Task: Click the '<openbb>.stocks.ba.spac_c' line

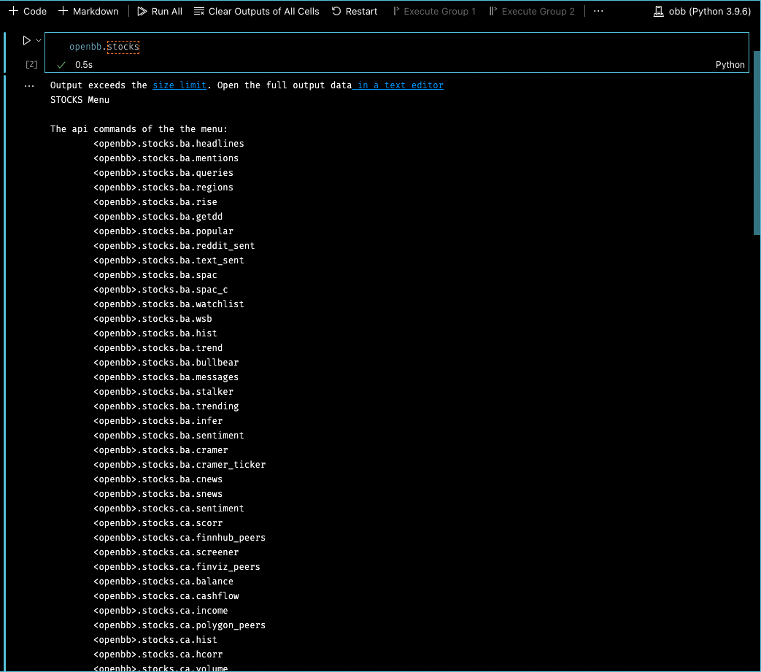Action: [x=161, y=289]
